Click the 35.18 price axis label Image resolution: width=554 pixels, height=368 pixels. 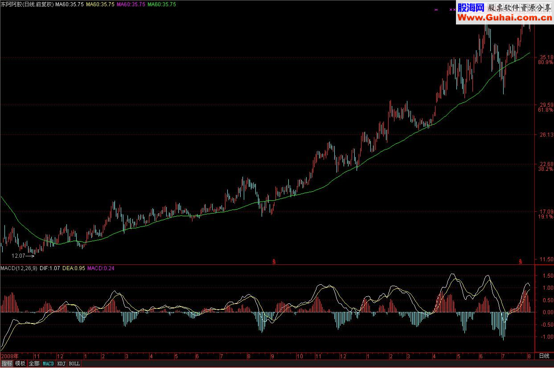pos(546,57)
